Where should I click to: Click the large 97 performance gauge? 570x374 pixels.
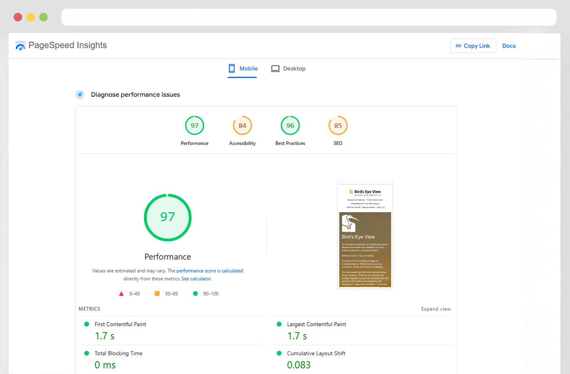tap(168, 217)
